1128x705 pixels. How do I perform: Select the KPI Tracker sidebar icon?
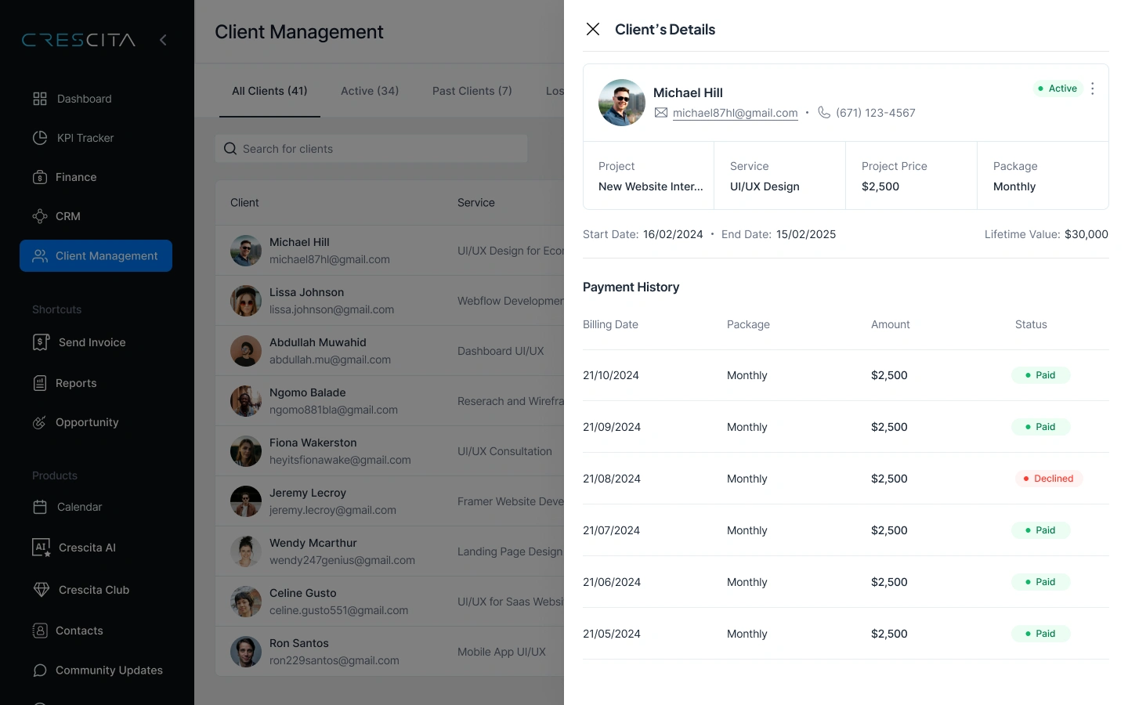(x=41, y=138)
